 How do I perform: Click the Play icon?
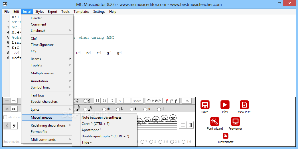point(225,105)
